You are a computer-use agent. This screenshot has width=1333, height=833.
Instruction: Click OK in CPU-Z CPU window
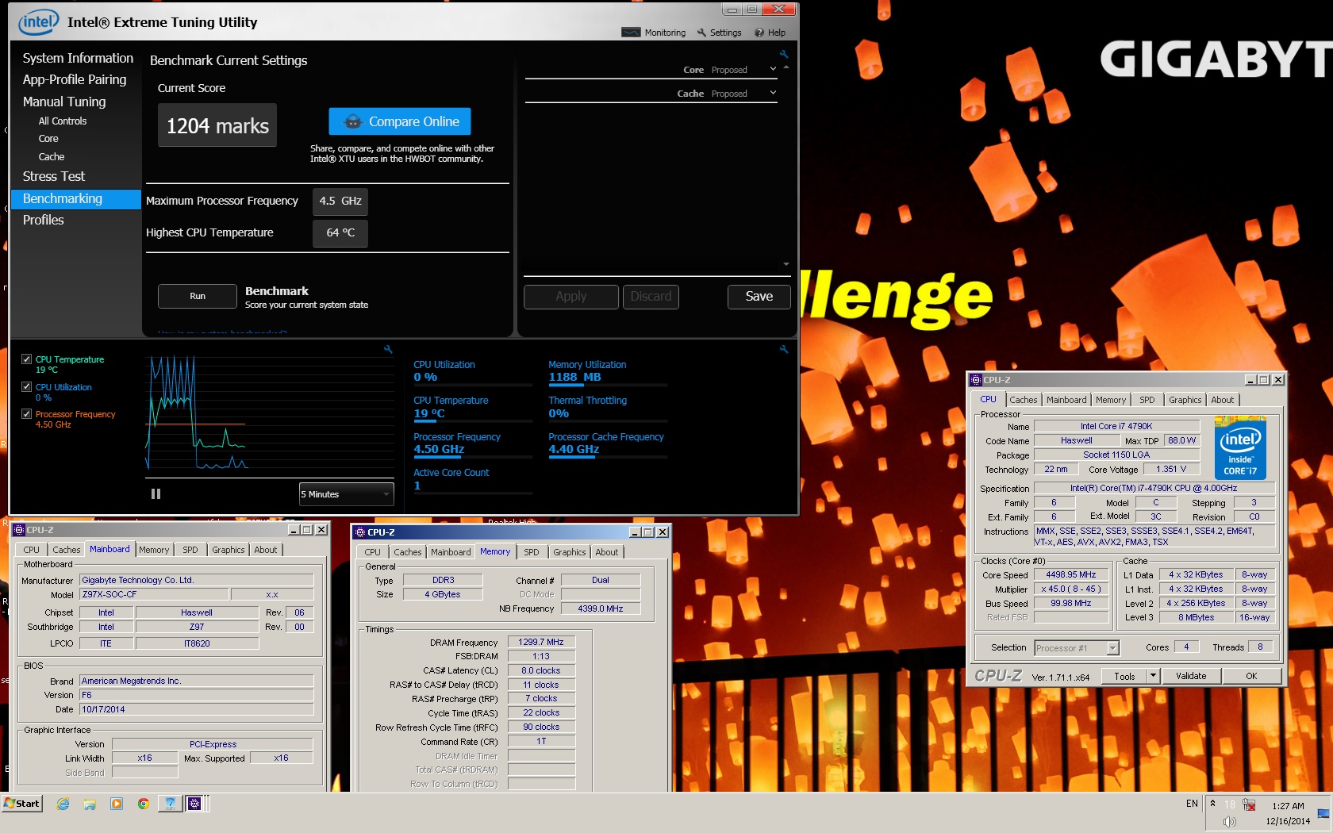1251,676
